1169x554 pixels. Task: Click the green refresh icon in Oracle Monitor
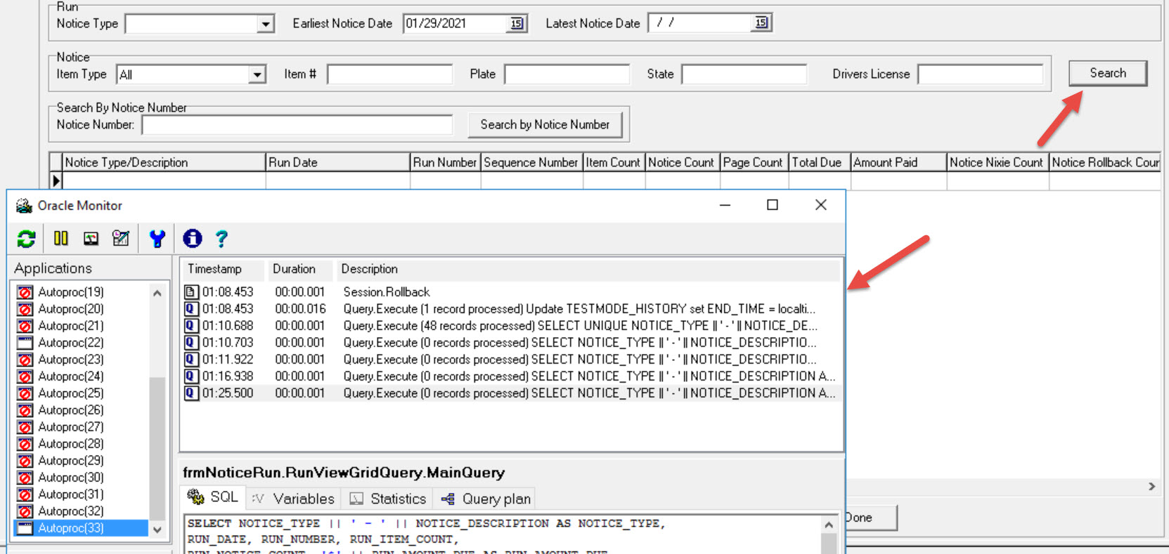(26, 239)
